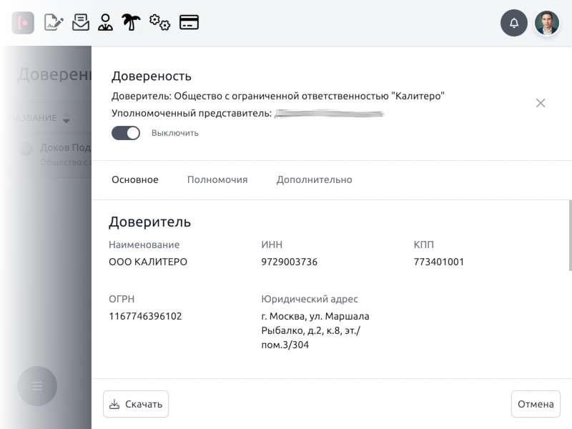Click the red app logo icon

coord(23,23)
